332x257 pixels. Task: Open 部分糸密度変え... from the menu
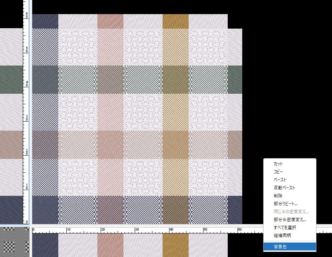290,220
